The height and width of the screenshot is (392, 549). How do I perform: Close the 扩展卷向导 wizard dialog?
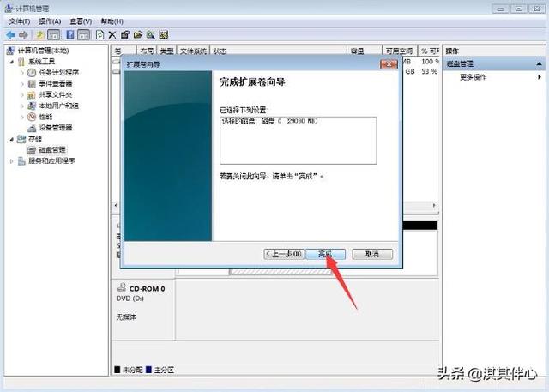[x=389, y=64]
